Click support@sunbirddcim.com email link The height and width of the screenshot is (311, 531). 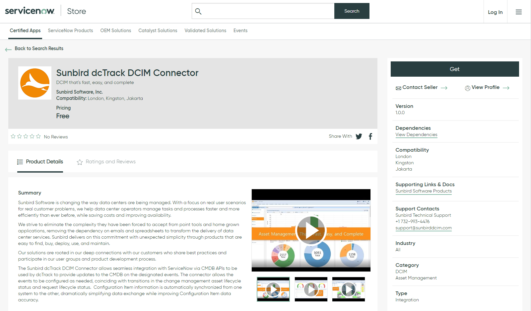click(x=424, y=228)
